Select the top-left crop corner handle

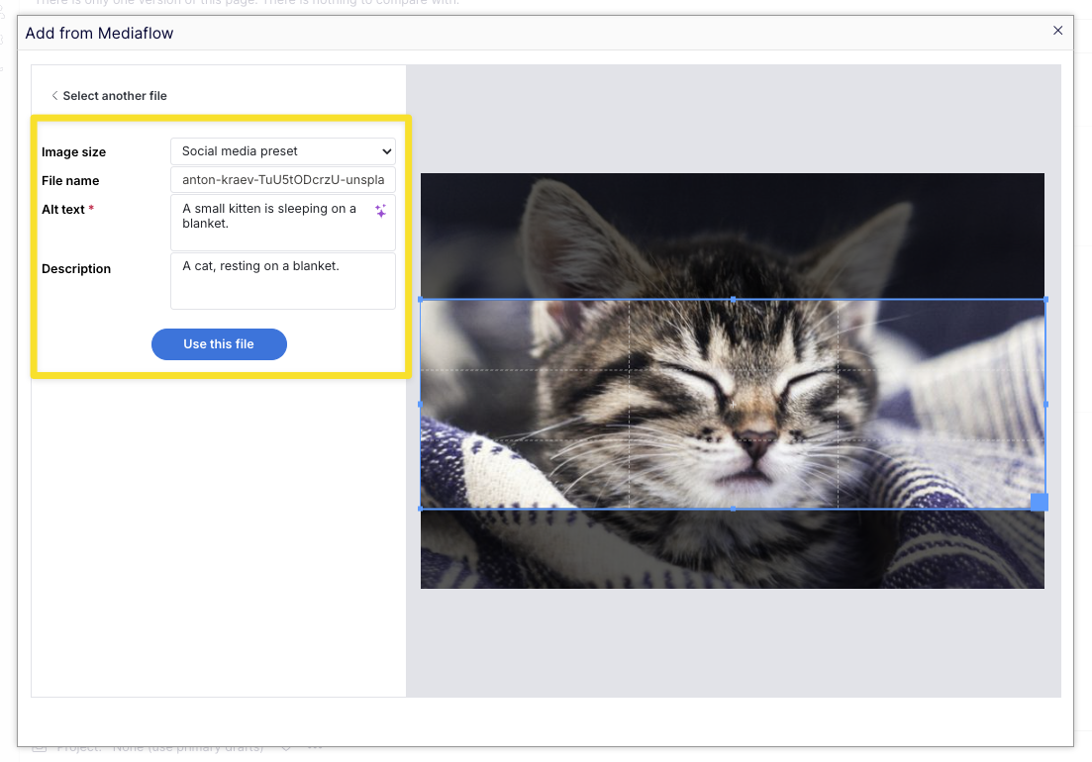420,299
